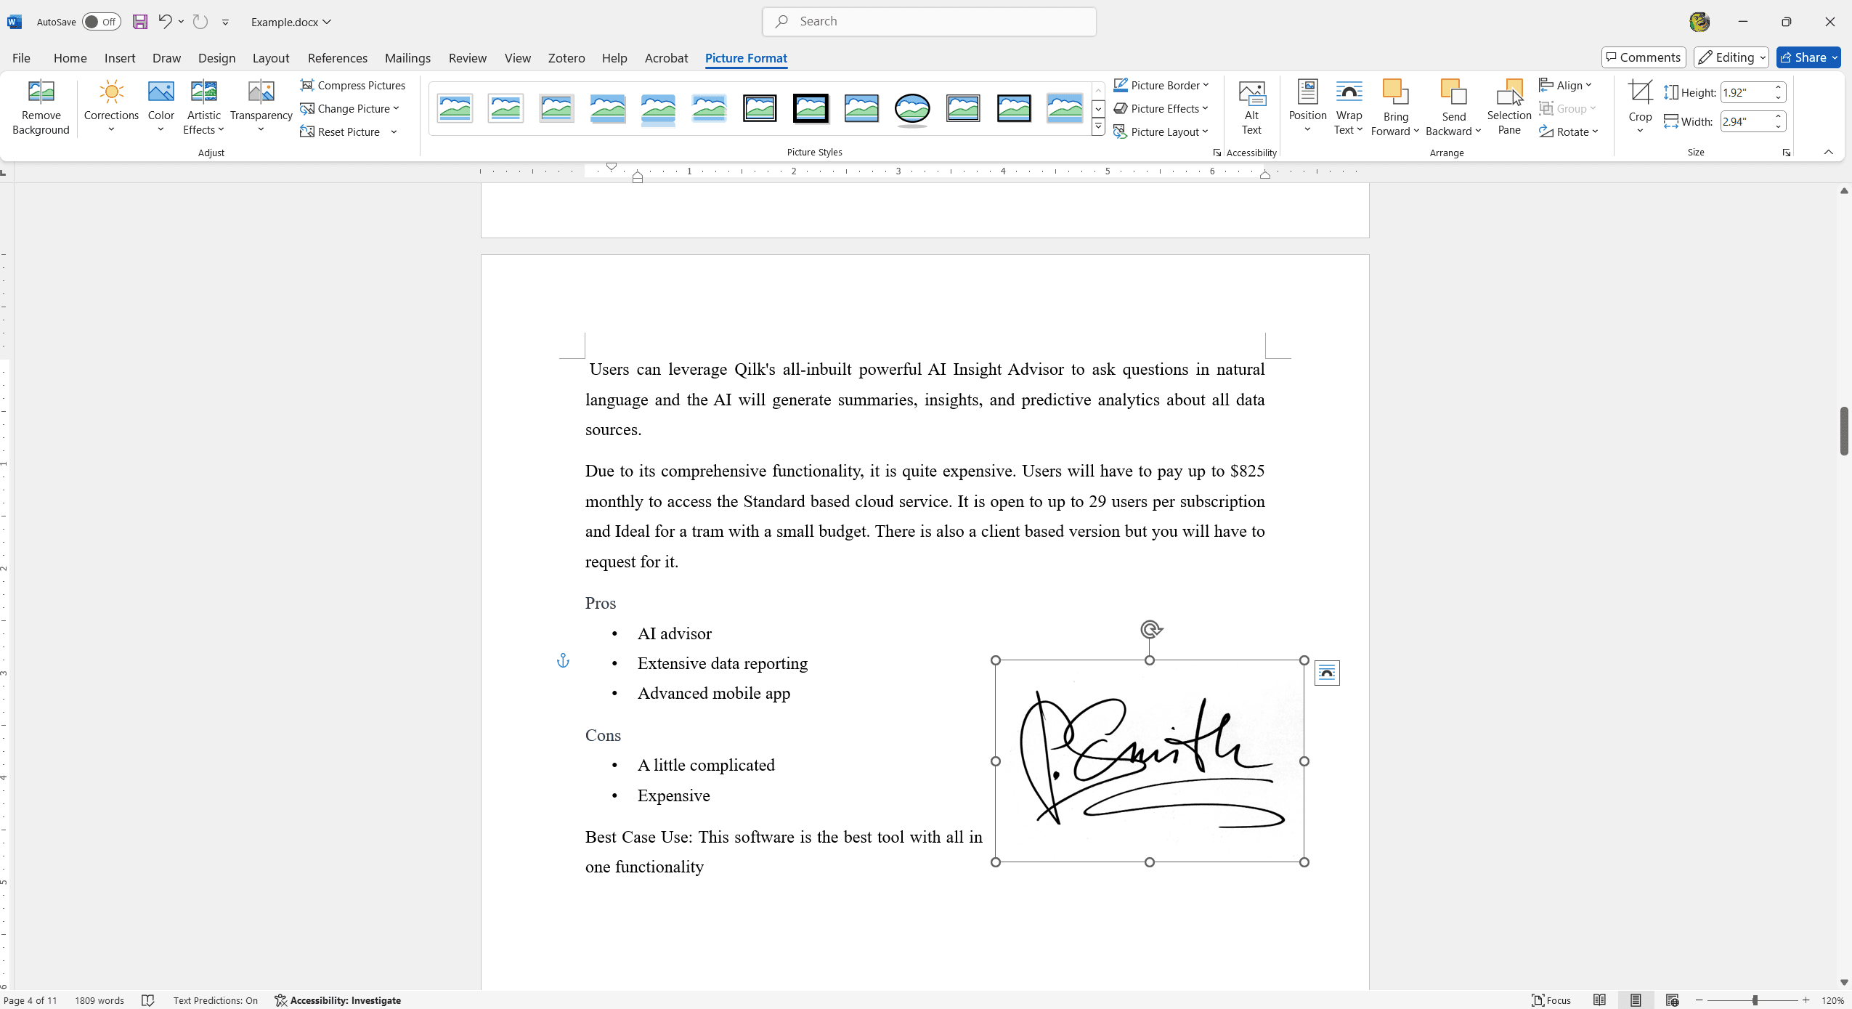Enable Text Predictions toggle in status bar

pos(215,1000)
